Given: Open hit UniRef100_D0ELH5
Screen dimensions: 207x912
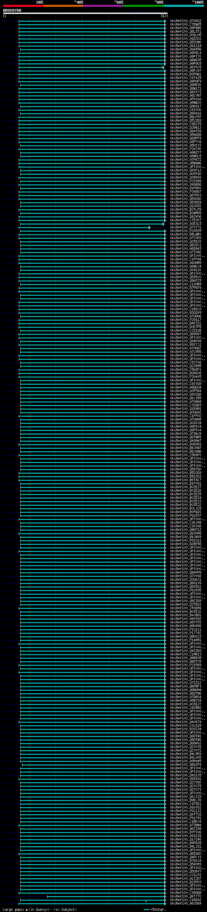Looking at the screenshot, I should (x=186, y=35).
